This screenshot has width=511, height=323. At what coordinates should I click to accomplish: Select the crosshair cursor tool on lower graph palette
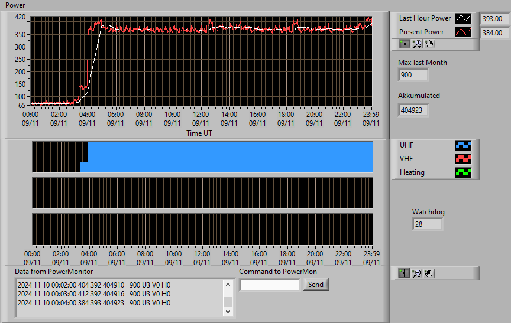click(x=404, y=273)
